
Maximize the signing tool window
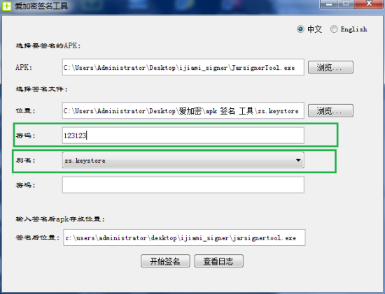click(346, 4)
